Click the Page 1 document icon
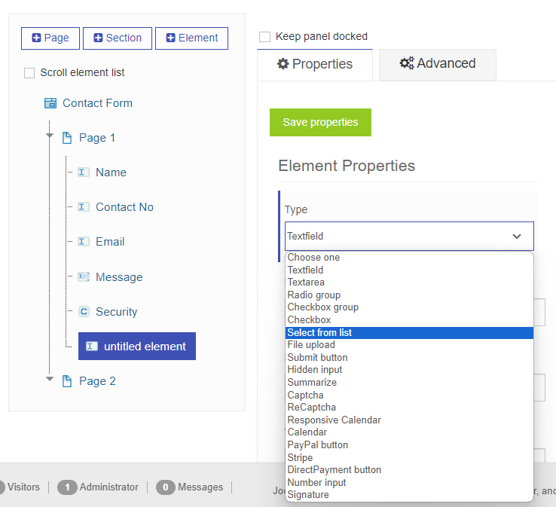Viewport: 556px width, 507px height. point(67,138)
